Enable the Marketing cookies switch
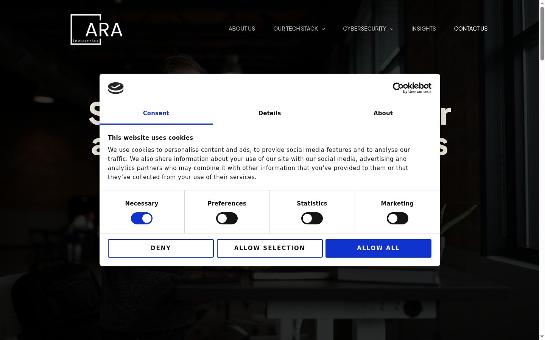Screen dimensions: 545x340 coord(397,218)
